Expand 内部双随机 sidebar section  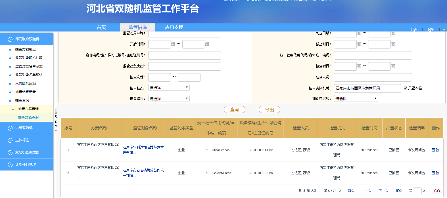[x=27, y=128]
